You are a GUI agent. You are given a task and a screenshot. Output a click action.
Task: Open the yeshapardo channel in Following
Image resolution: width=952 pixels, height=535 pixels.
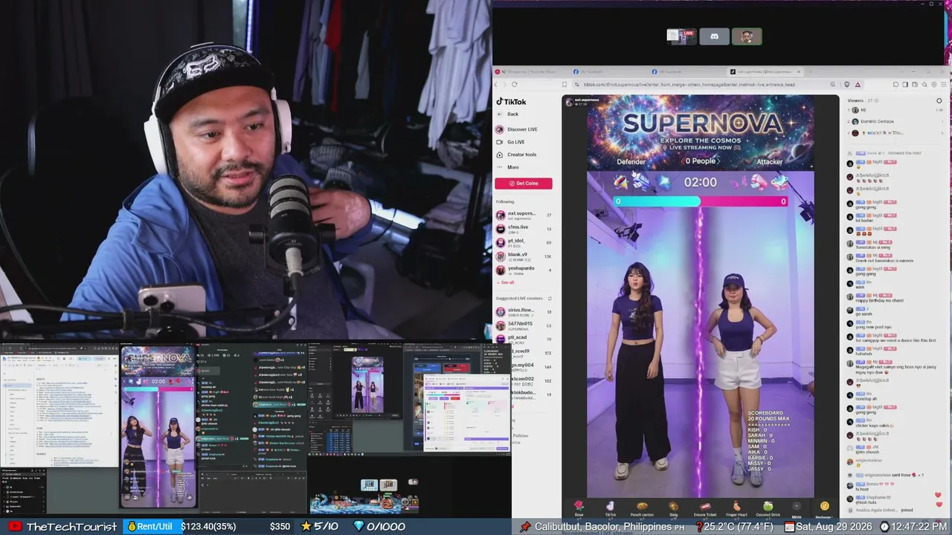[x=524, y=270]
